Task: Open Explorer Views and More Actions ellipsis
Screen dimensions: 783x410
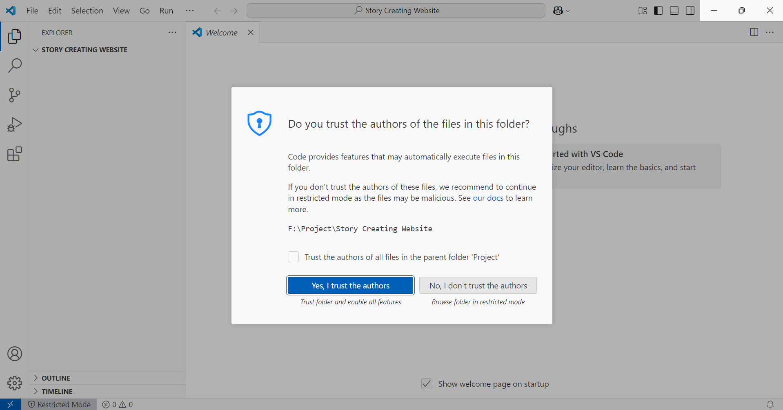Action: pyautogui.click(x=172, y=32)
